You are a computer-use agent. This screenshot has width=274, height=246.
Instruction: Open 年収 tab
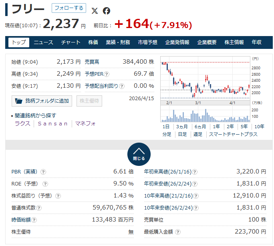[x=256, y=42]
